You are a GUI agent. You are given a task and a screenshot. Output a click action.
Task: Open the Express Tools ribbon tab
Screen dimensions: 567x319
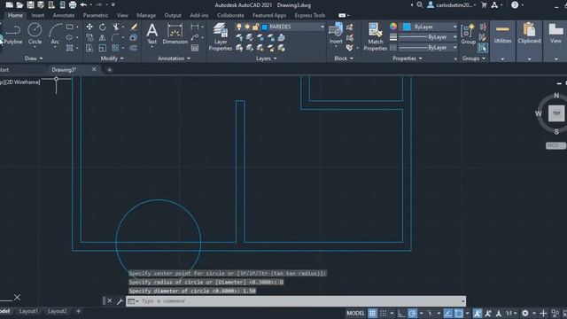click(x=310, y=15)
